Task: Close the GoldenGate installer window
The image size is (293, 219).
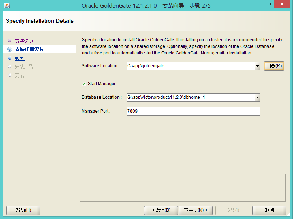Action: tap(282, 4)
